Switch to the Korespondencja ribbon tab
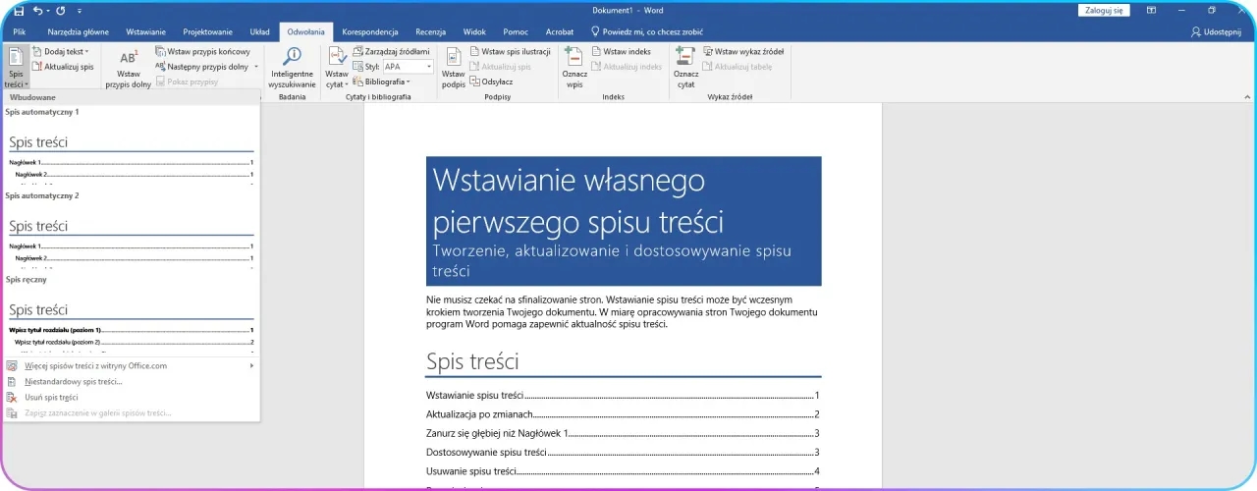Image resolution: width=1257 pixels, height=491 pixels. pyautogui.click(x=369, y=31)
